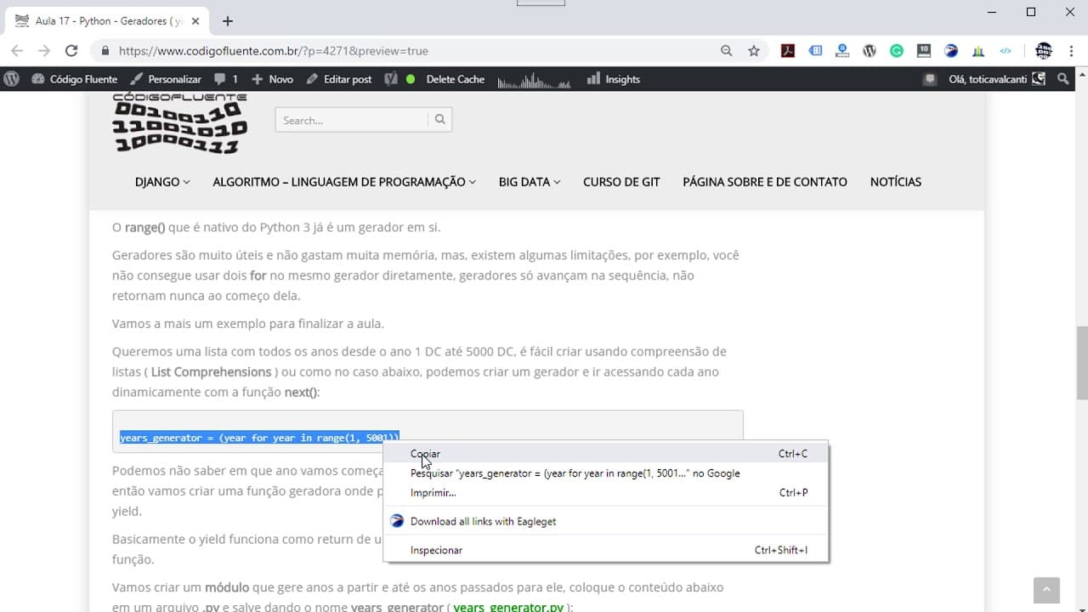Click Personalizar in the admin bar
The height and width of the screenshot is (612, 1088).
[166, 79]
